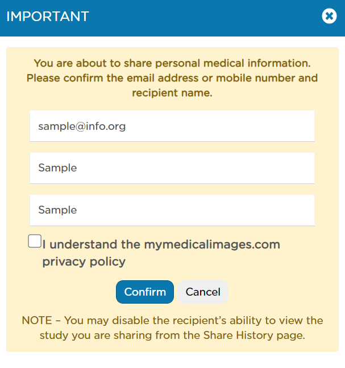
Task: Tick the privacy policy checkbox
Action: [x=35, y=241]
